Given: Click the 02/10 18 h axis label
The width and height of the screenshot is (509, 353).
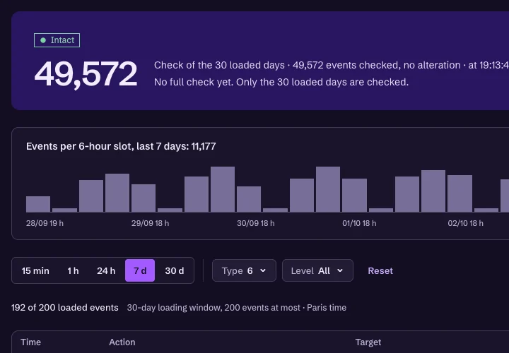Looking at the screenshot, I should tap(465, 223).
